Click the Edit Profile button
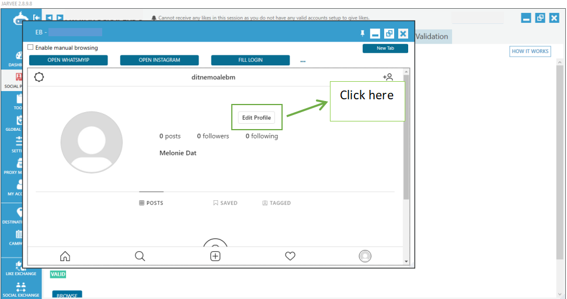The height and width of the screenshot is (299, 567). click(x=256, y=117)
